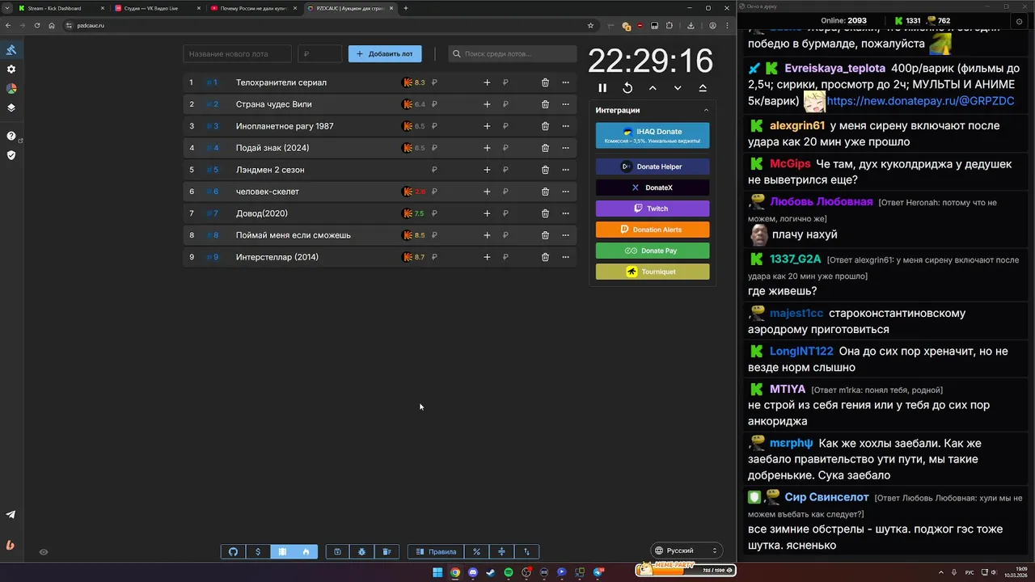
Task: Toggle the dollar sign button in bottom toolbar
Action: coord(258,552)
